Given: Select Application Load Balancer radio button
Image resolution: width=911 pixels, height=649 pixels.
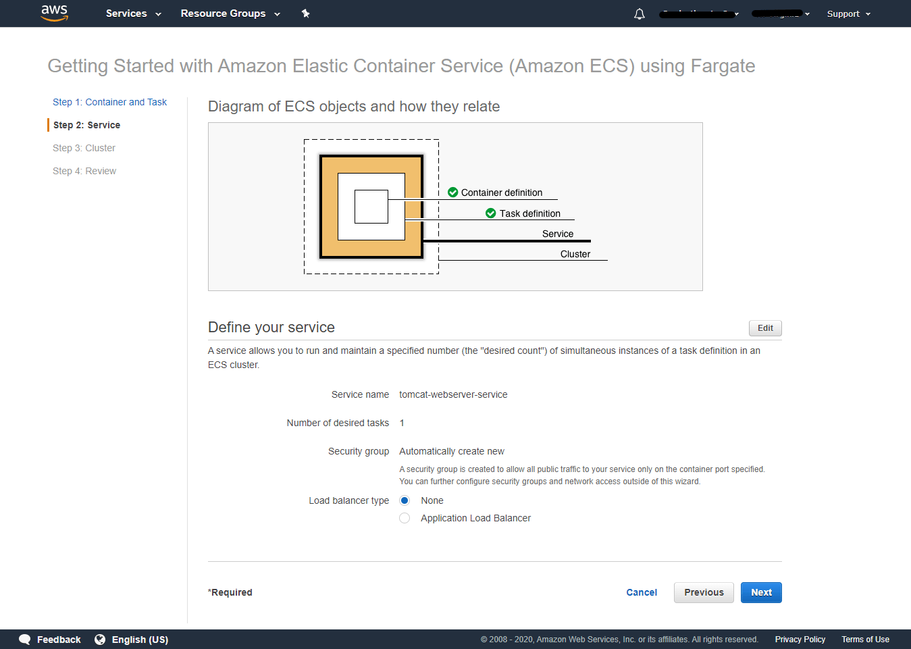Looking at the screenshot, I should [x=405, y=518].
